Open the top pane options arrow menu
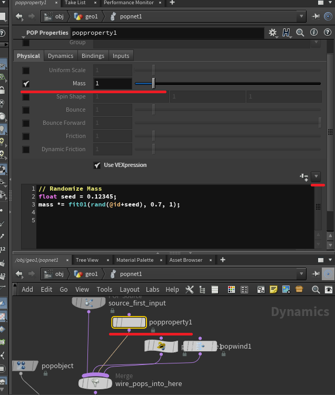 pyautogui.click(x=330, y=3)
